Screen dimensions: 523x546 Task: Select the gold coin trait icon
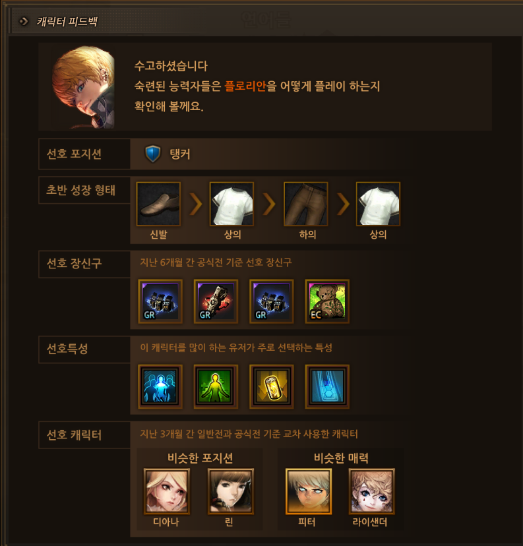point(272,386)
